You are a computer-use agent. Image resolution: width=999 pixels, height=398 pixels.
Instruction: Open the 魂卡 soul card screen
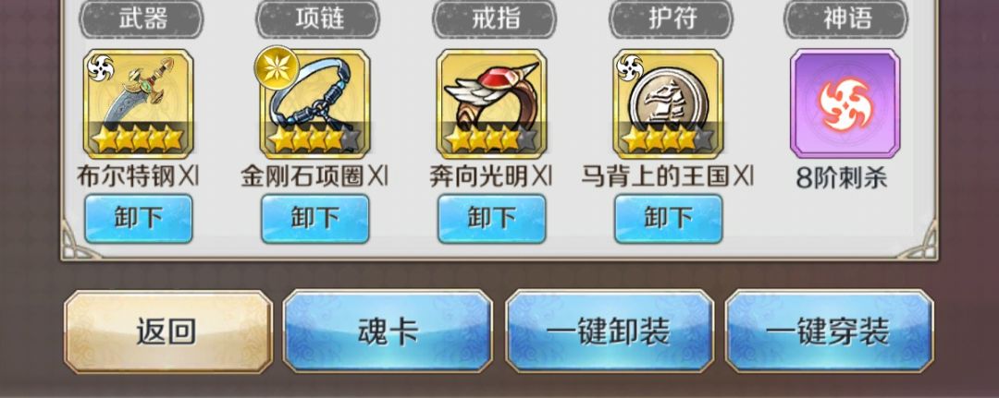[x=388, y=332]
